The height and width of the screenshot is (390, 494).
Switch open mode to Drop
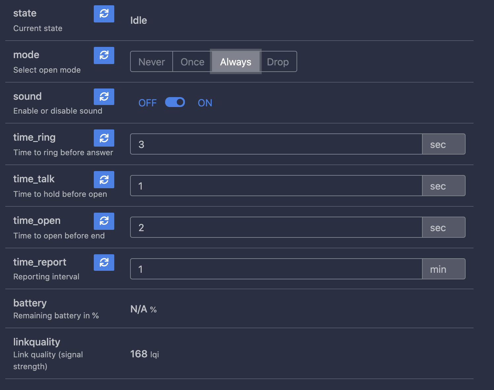click(x=278, y=62)
